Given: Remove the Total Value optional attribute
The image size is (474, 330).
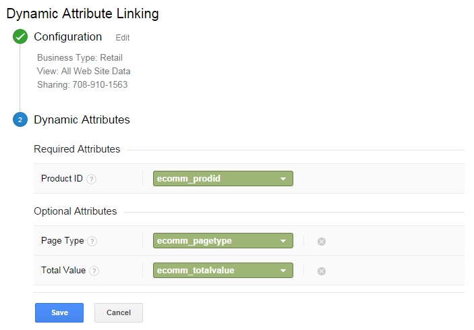Looking at the screenshot, I should click(x=322, y=271).
